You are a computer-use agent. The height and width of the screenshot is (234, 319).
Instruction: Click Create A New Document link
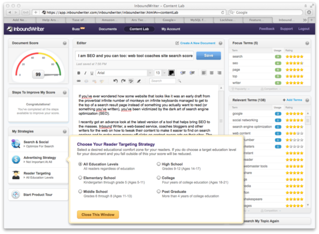point(197,43)
